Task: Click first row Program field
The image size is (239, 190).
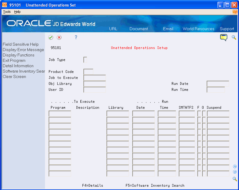Action: (x=60, y=114)
